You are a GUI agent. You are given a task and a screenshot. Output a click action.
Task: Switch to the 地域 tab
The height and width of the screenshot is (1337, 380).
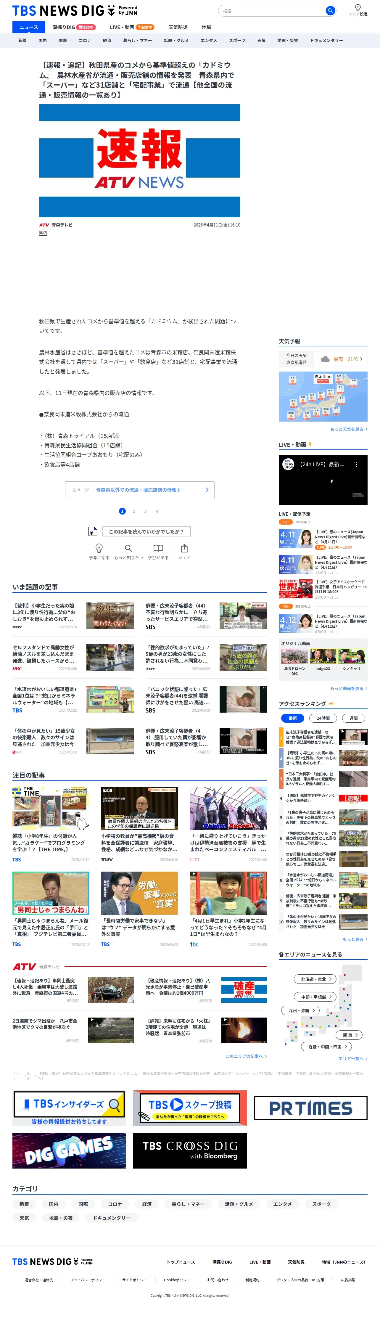pyautogui.click(x=207, y=27)
